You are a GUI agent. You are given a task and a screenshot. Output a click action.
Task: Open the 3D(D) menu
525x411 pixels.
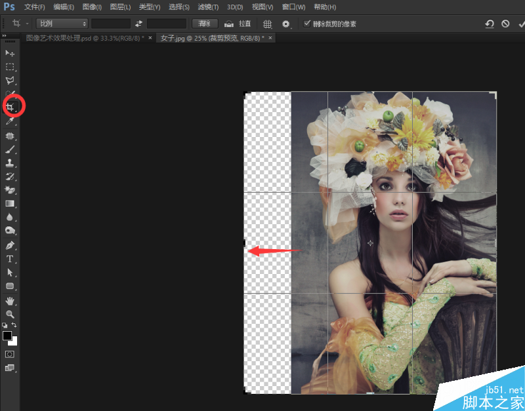tap(235, 7)
